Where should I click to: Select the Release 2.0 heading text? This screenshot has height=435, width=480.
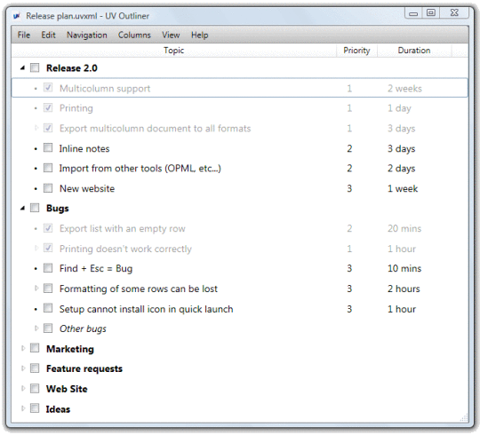(x=72, y=67)
